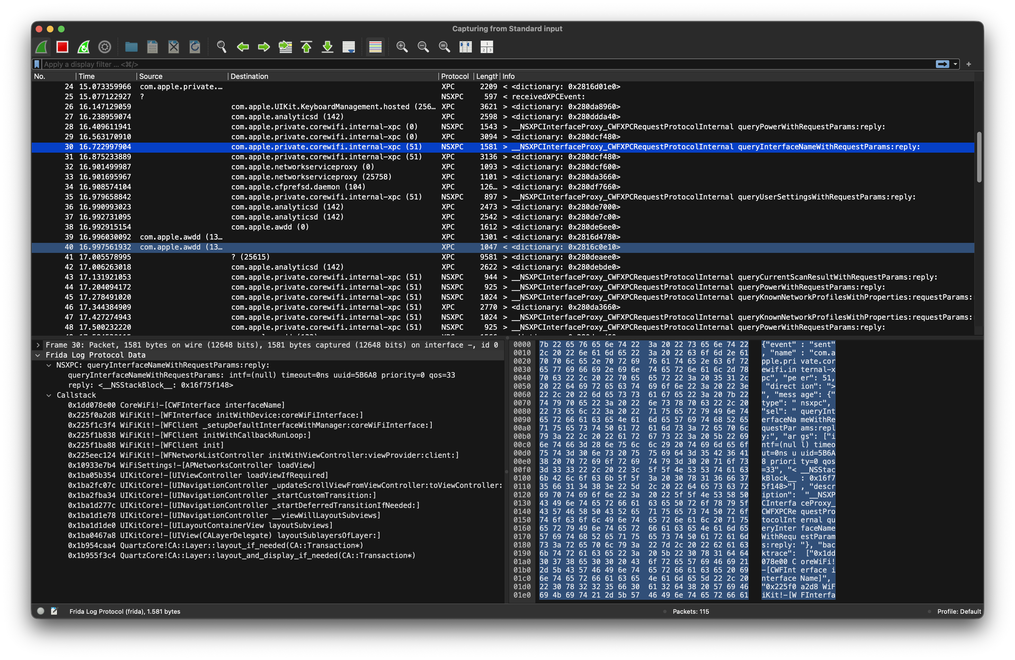Toggle packet list colorize rules
This screenshot has height=660, width=1015.
(x=375, y=47)
